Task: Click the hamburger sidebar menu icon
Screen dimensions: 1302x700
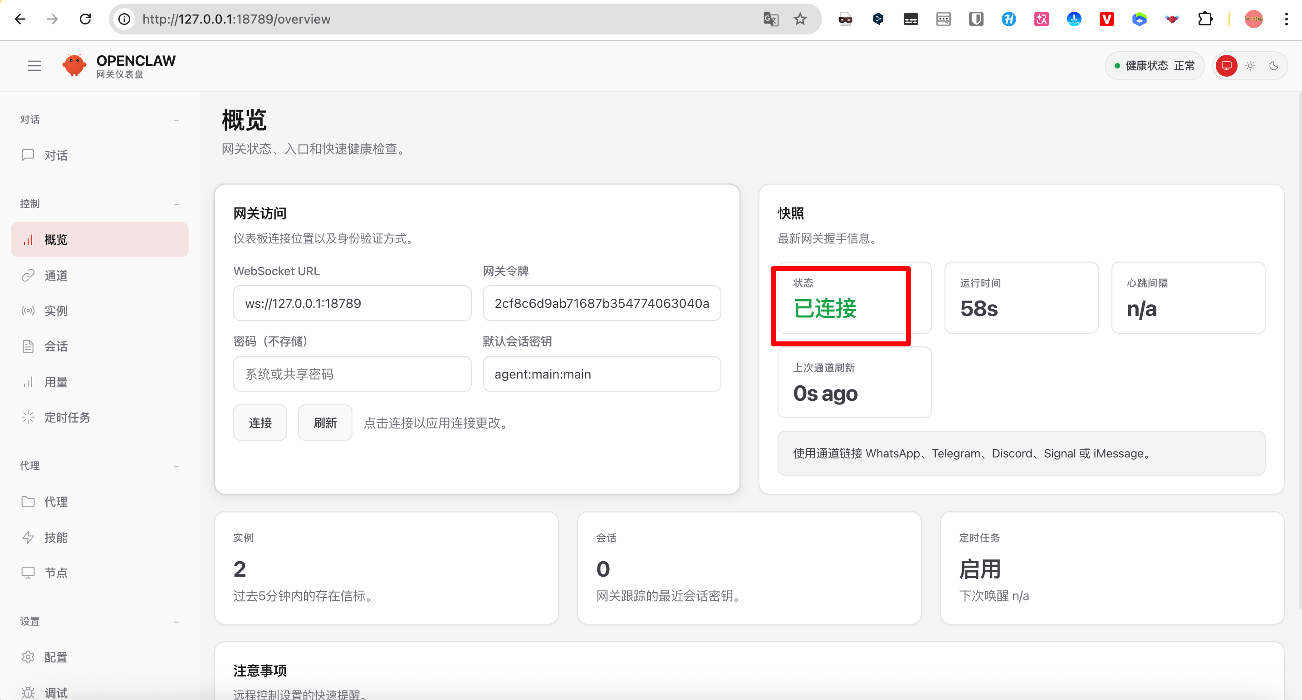Action: (x=34, y=66)
